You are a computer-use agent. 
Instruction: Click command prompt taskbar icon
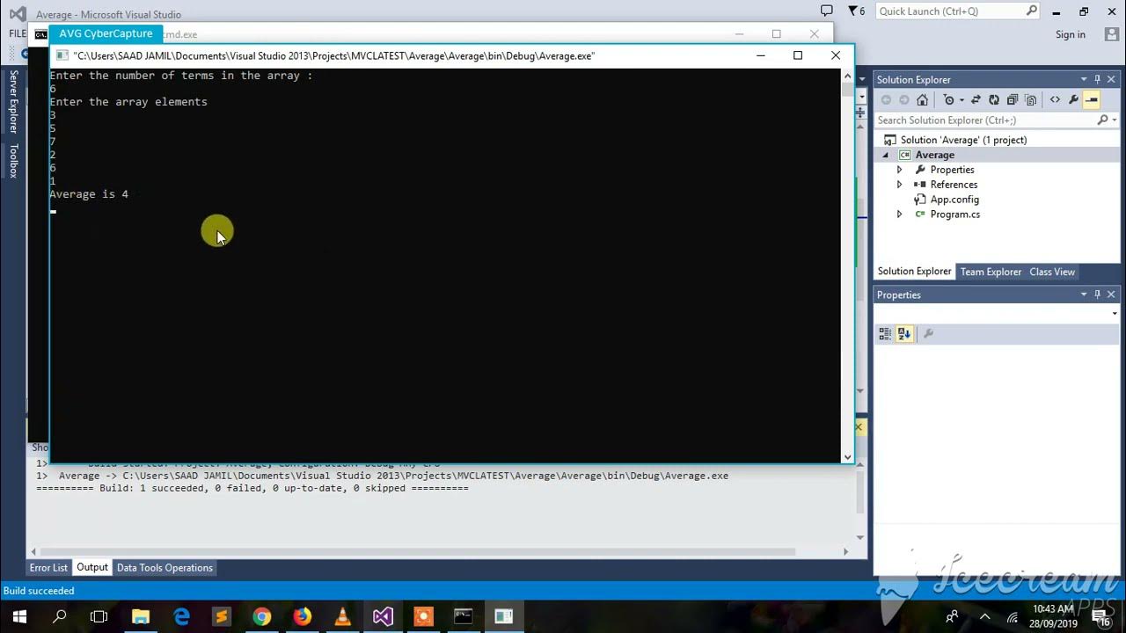(464, 616)
